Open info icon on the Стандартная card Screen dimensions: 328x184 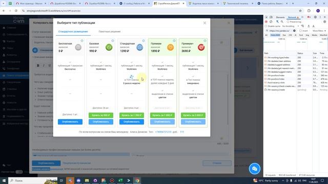point(143,41)
